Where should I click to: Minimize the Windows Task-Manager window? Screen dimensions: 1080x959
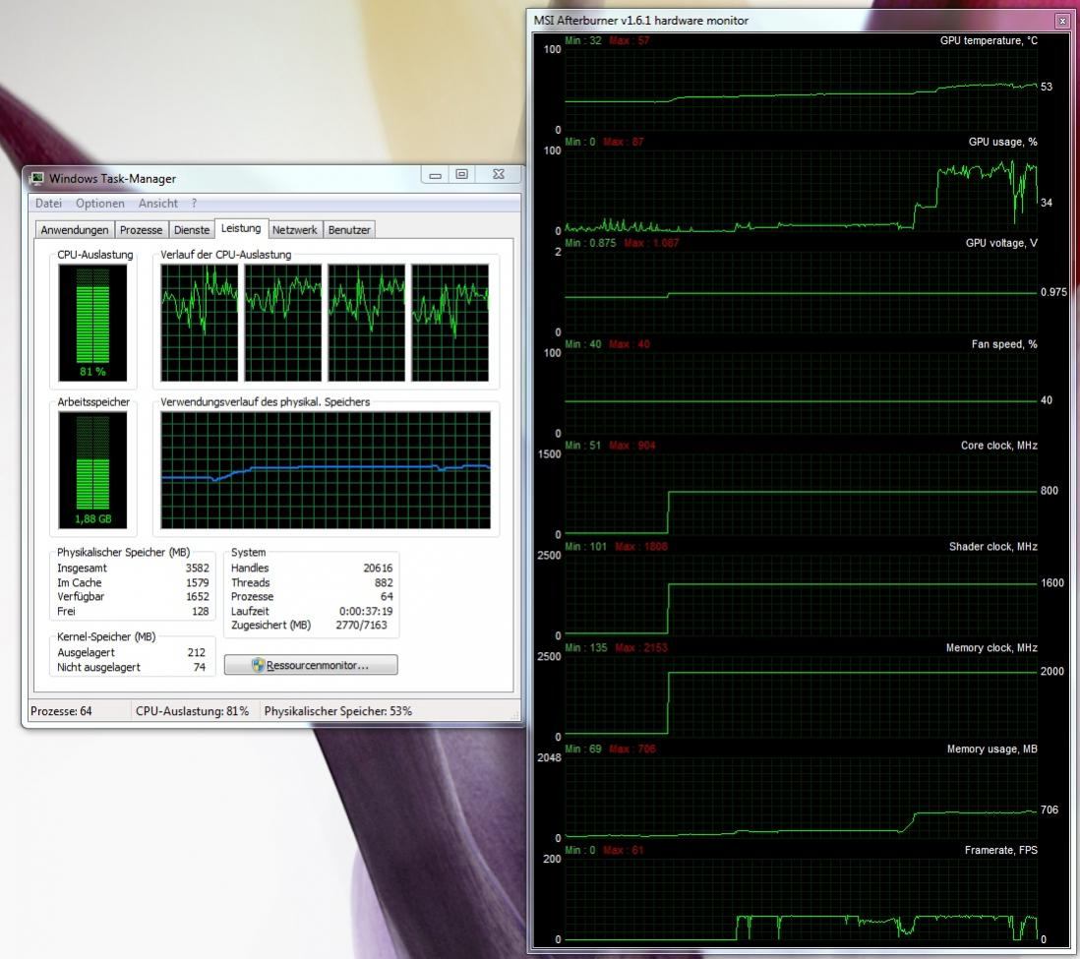click(x=436, y=175)
